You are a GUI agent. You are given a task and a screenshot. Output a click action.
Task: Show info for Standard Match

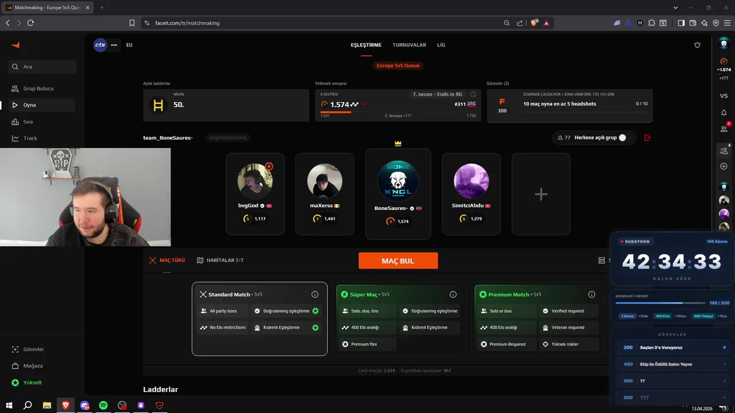click(x=315, y=294)
